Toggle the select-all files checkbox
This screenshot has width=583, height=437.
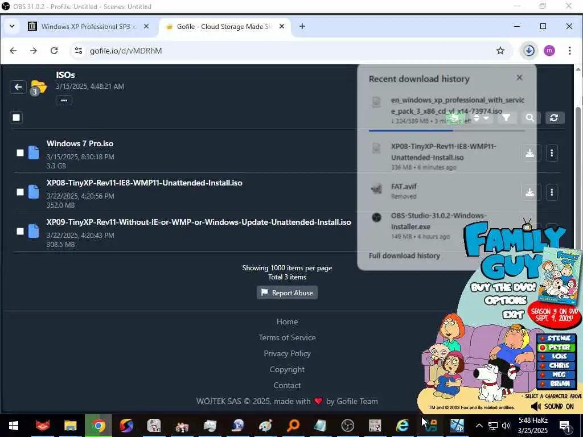click(16, 118)
